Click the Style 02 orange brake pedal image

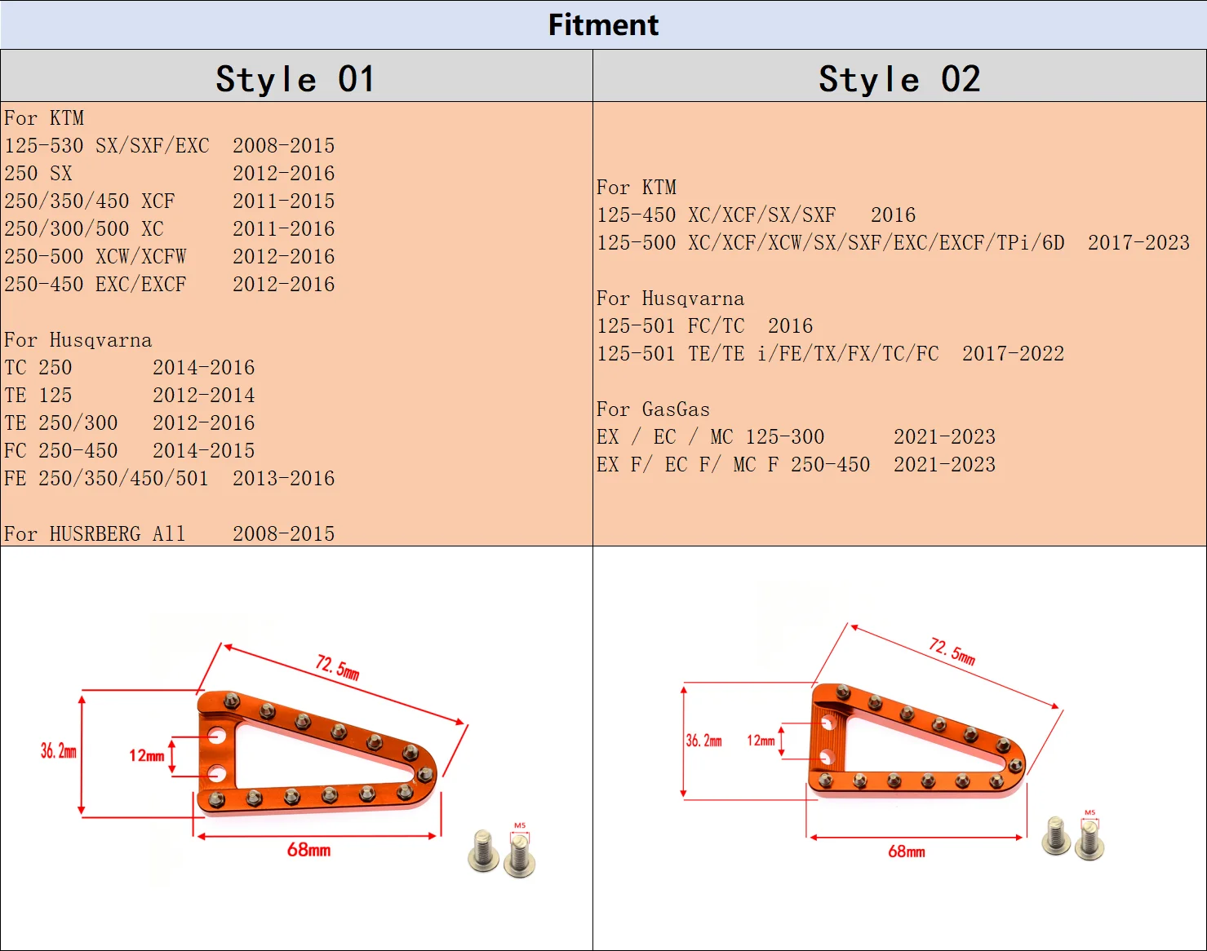[916, 741]
